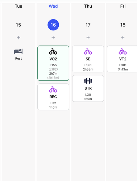Click the dumbbell icon on STR card
Image resolution: width=137 pixels, height=181 pixels.
88,81
